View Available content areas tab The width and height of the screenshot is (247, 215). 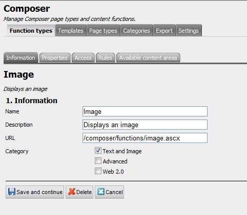point(148,58)
